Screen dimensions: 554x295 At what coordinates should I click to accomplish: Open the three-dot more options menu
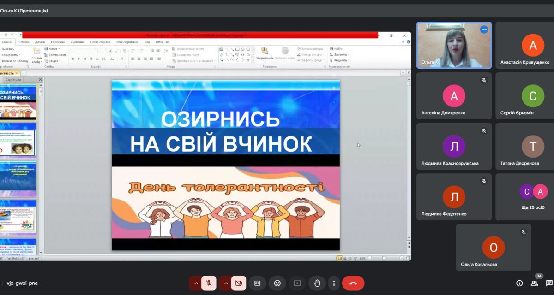pyautogui.click(x=333, y=283)
